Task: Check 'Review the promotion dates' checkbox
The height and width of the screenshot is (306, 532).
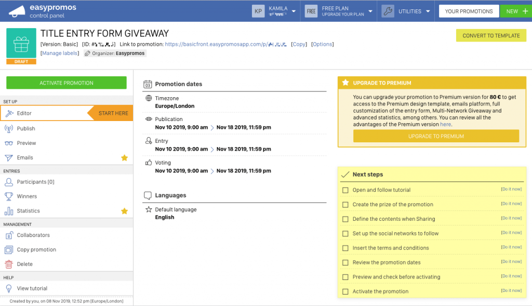Action: pyautogui.click(x=345, y=262)
